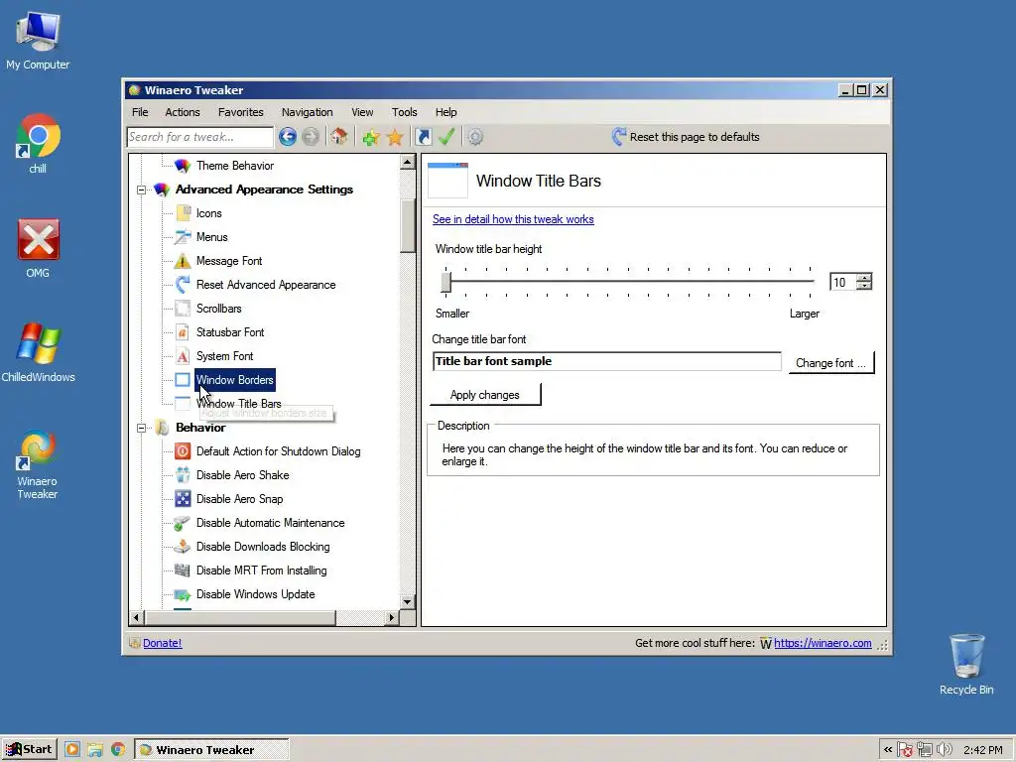1016x762 pixels.
Task: Open the Actions menu
Action: click(183, 112)
